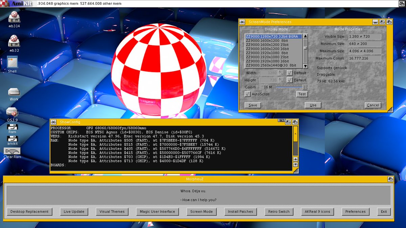Open Desktop Replacement in MorpheuZ
The width and height of the screenshot is (406, 228).
pos(29,211)
